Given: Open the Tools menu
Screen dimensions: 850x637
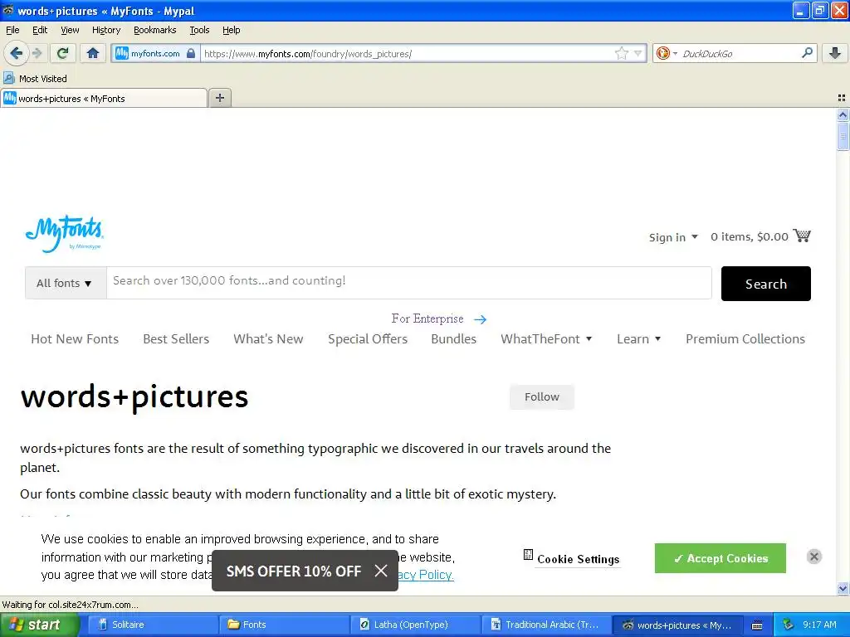Looking at the screenshot, I should pos(199,30).
